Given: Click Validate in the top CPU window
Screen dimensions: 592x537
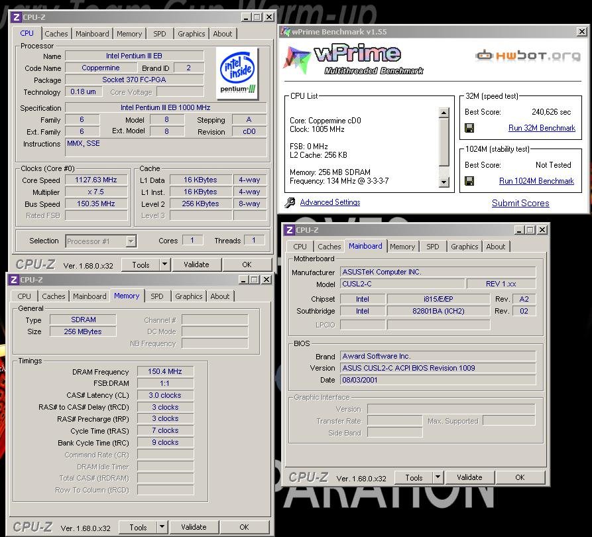Looking at the screenshot, I should tap(196, 265).
